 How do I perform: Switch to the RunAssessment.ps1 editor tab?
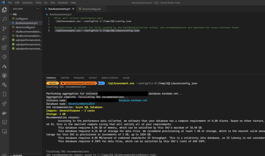point(59,9)
